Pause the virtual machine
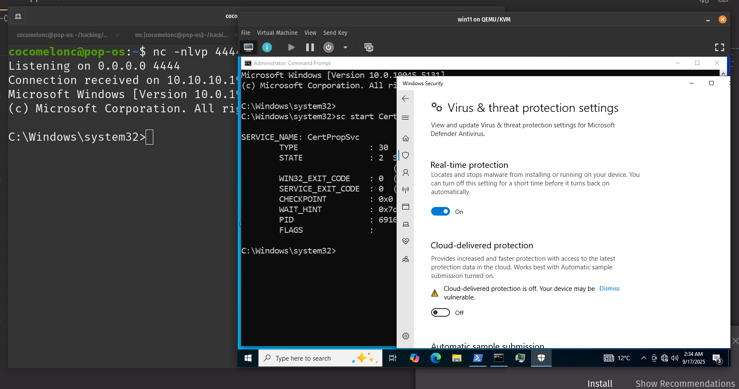 click(x=310, y=47)
